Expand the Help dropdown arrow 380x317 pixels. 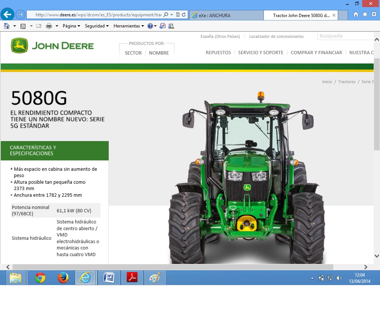coord(155,26)
